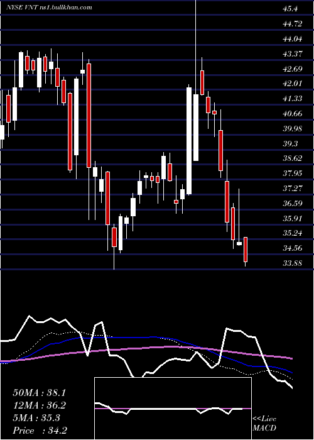The image size is (314, 440).
Task: Click the 37.27 price axis label
Action: click(293, 189)
